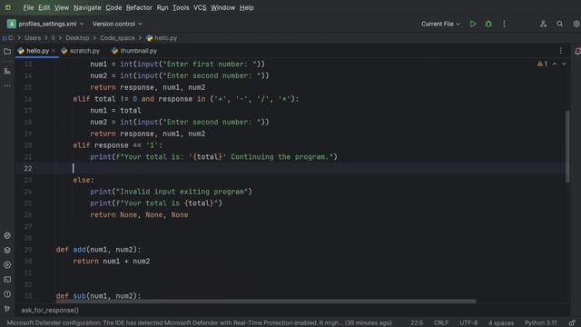Click the warning count indicator in the editor
The image size is (581, 327).
click(542, 64)
